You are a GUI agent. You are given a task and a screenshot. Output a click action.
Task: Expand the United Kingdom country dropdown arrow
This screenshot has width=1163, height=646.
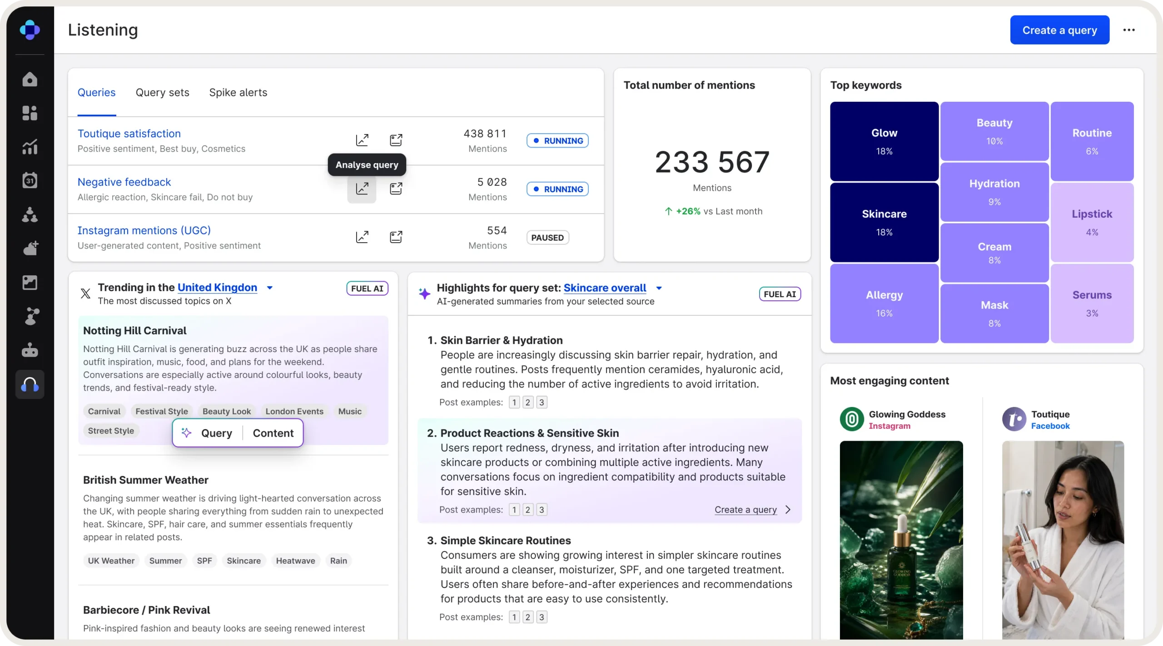coord(270,288)
